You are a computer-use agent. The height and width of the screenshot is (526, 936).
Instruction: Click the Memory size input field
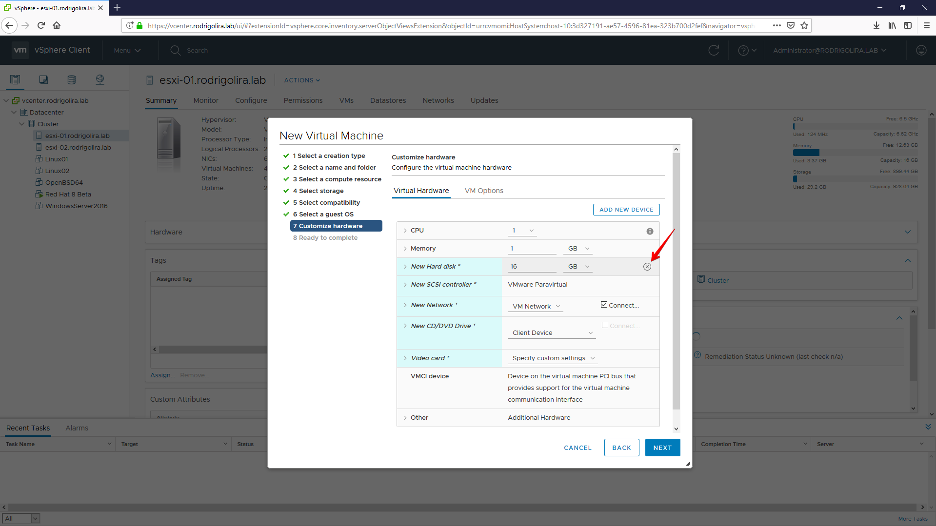click(531, 249)
